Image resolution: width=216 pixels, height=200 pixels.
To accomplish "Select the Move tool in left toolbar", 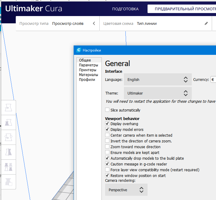I will (x=8, y=108).
